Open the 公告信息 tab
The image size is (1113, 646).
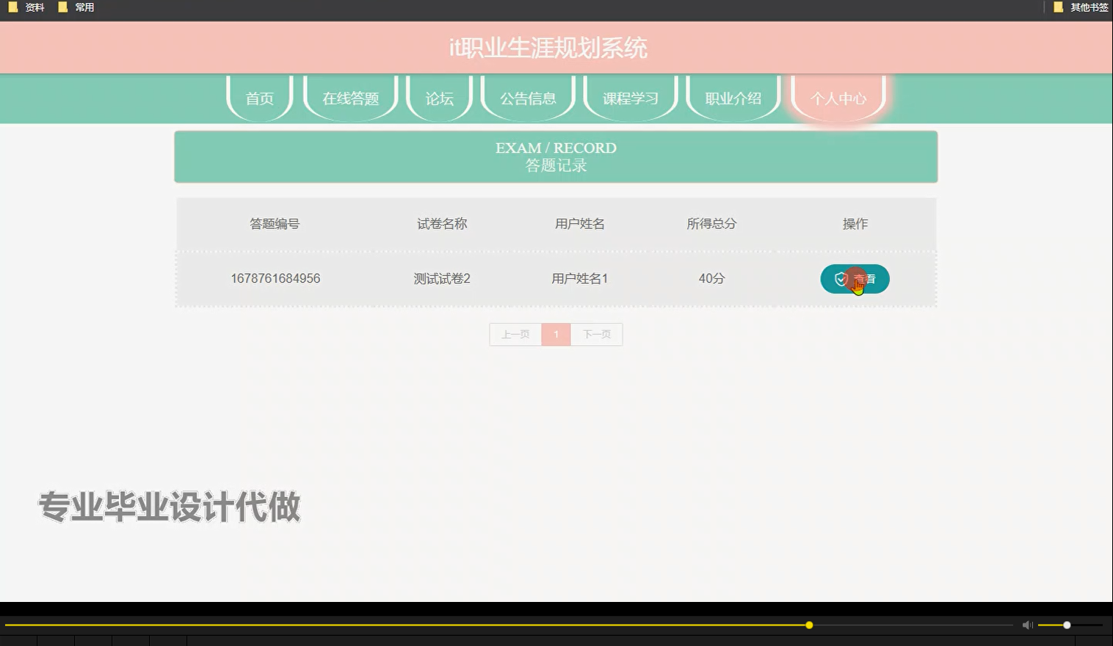pyautogui.click(x=527, y=97)
